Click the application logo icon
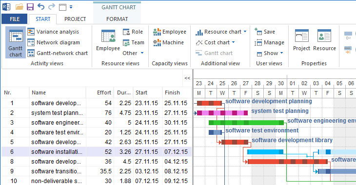The height and width of the screenshot is (185, 356). pos(6,7)
